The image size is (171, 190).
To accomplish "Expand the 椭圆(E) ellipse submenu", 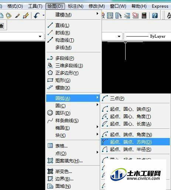I will [x=73, y=128].
